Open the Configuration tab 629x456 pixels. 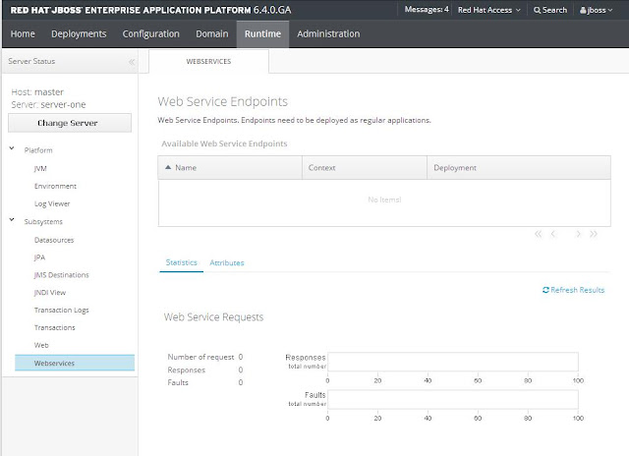click(150, 34)
